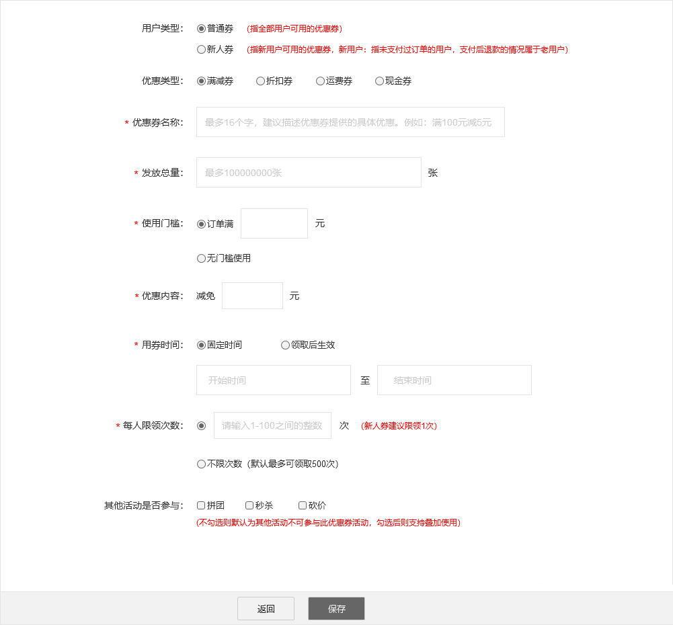Select the 不限次数 radio option

tap(201, 464)
